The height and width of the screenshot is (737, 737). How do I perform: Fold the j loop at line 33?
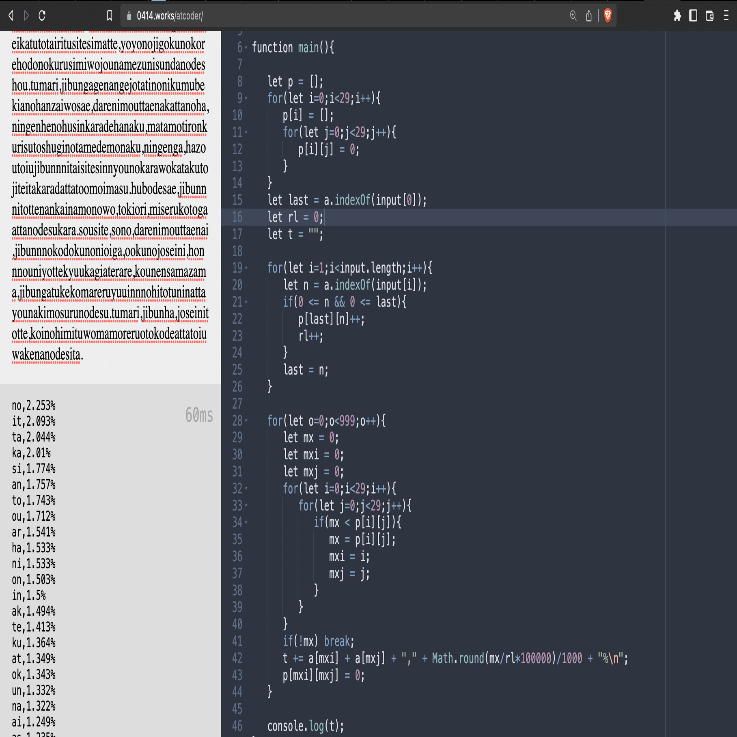246,506
